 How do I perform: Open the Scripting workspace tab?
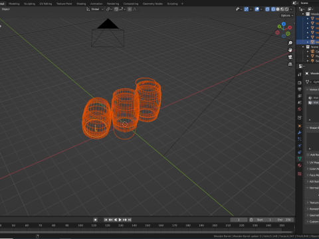coord(172,3)
